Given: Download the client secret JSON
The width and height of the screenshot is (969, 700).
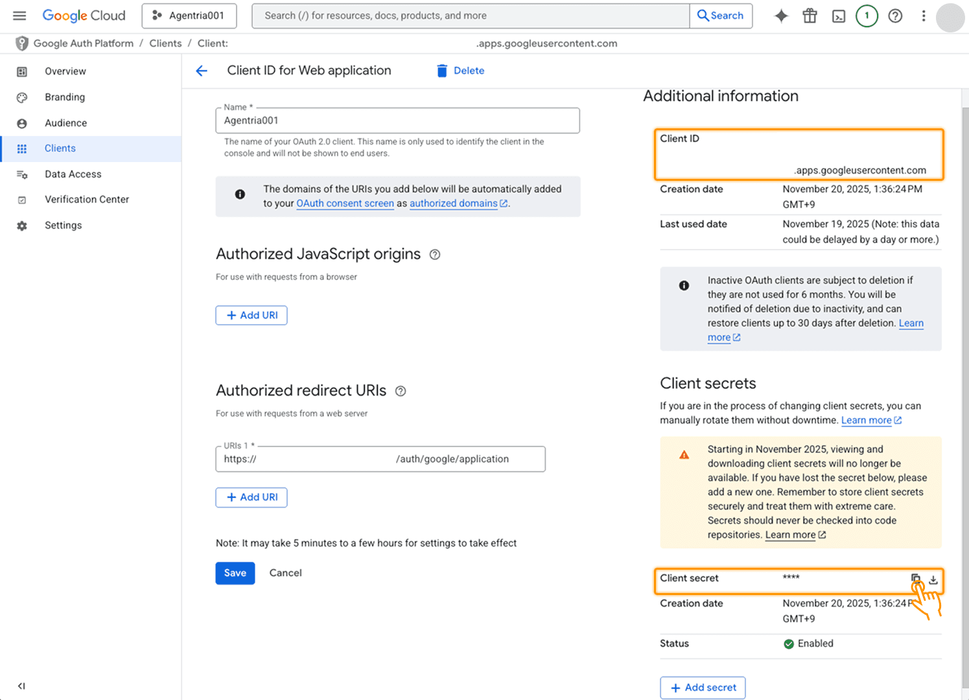Looking at the screenshot, I should [x=933, y=579].
